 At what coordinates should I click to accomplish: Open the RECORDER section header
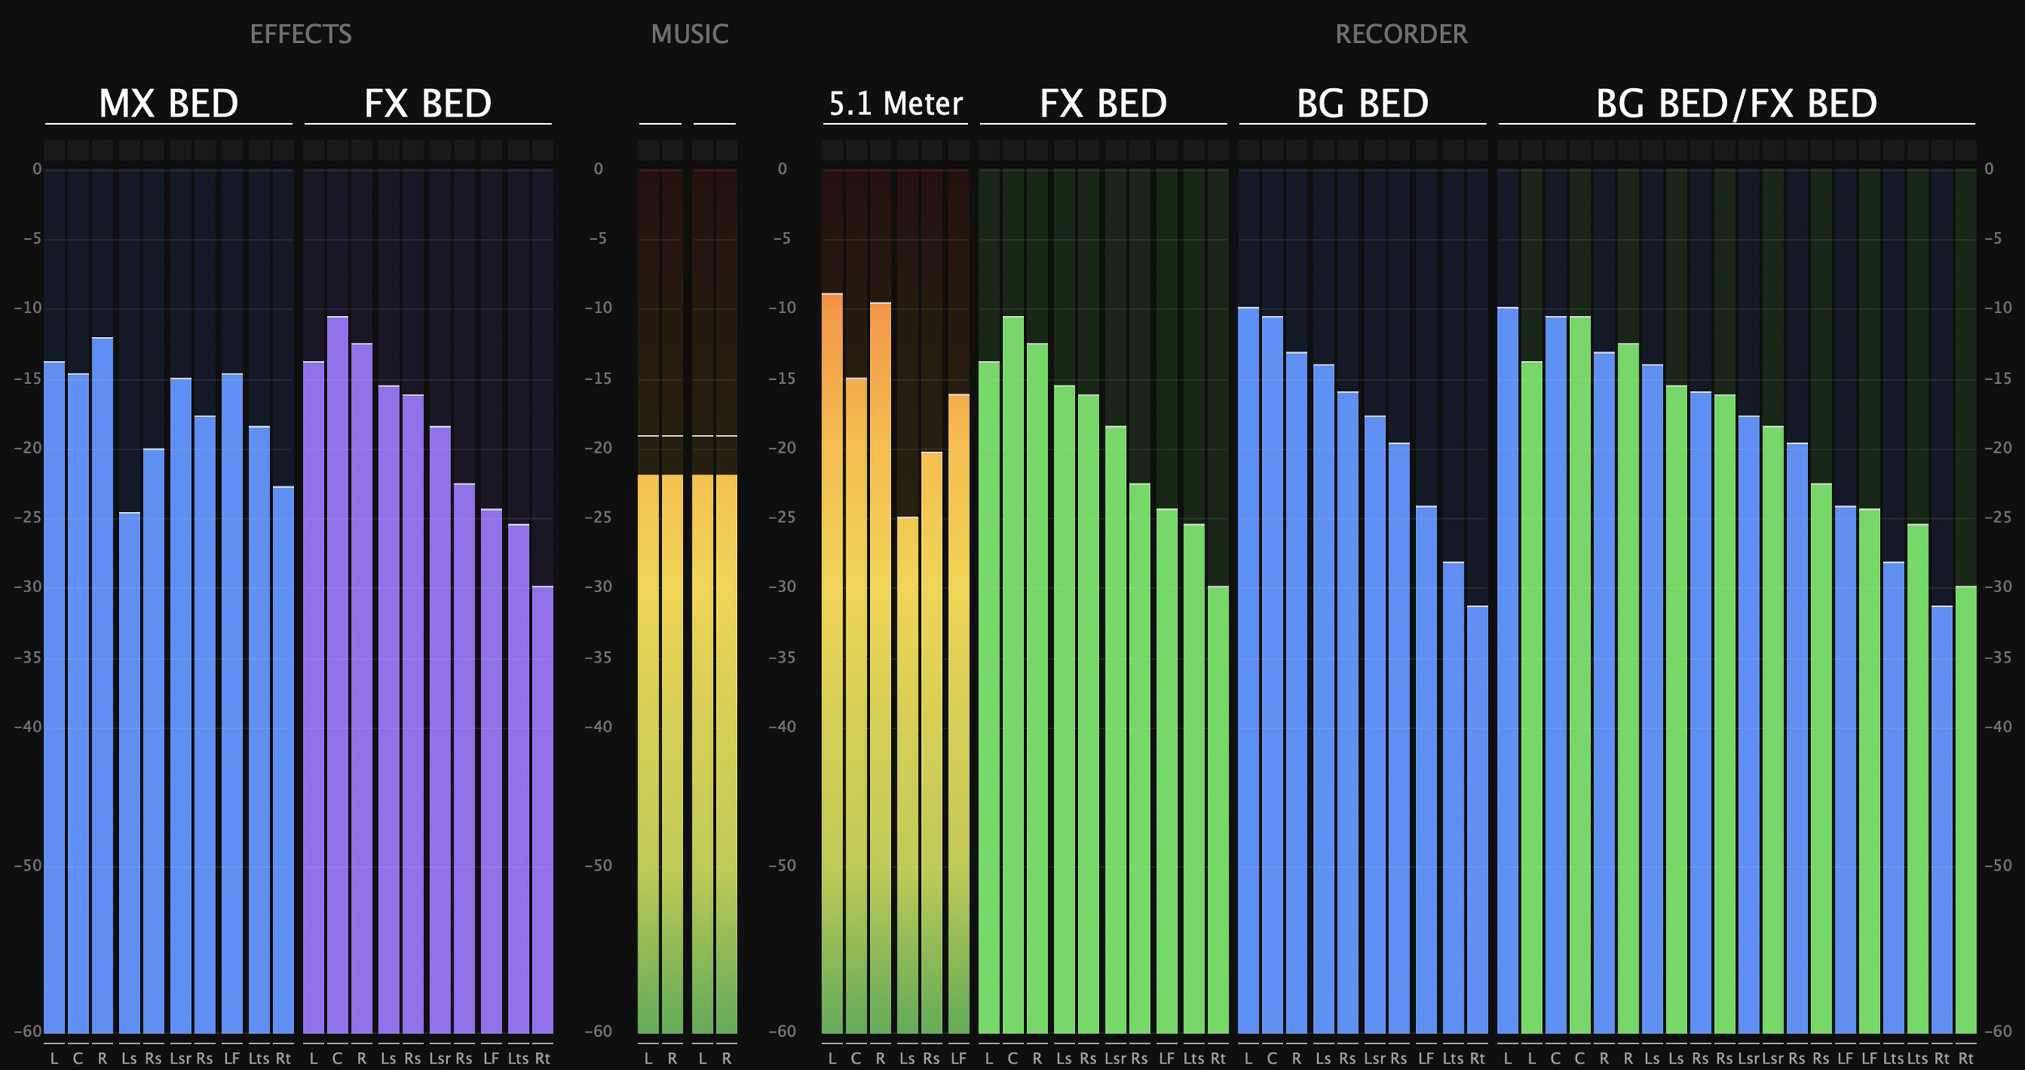tap(1400, 34)
